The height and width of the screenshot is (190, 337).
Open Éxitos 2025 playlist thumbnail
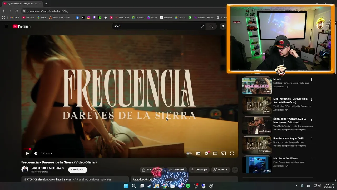(x=257, y=125)
